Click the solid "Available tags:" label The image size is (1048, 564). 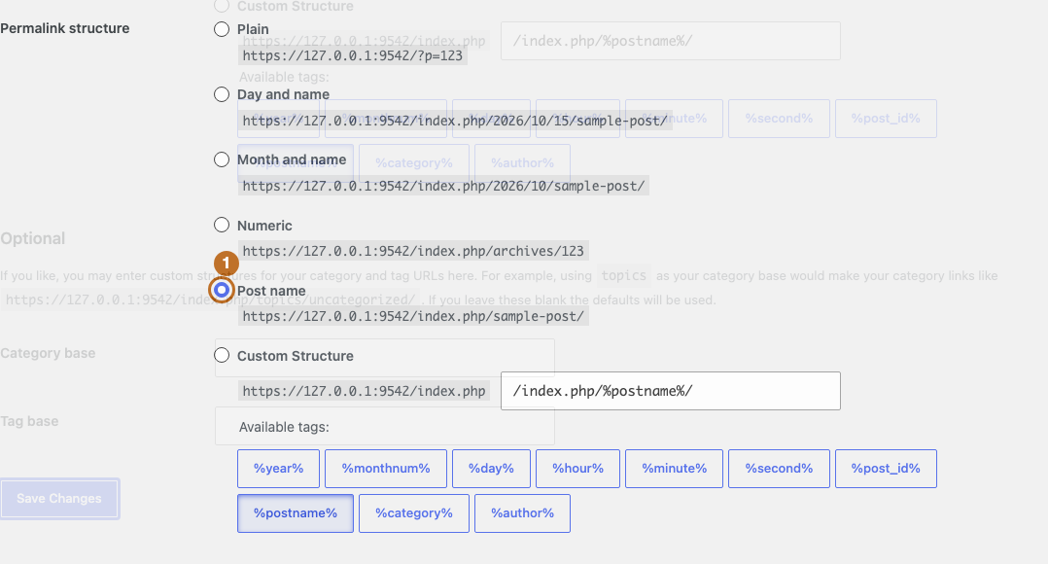point(284,427)
